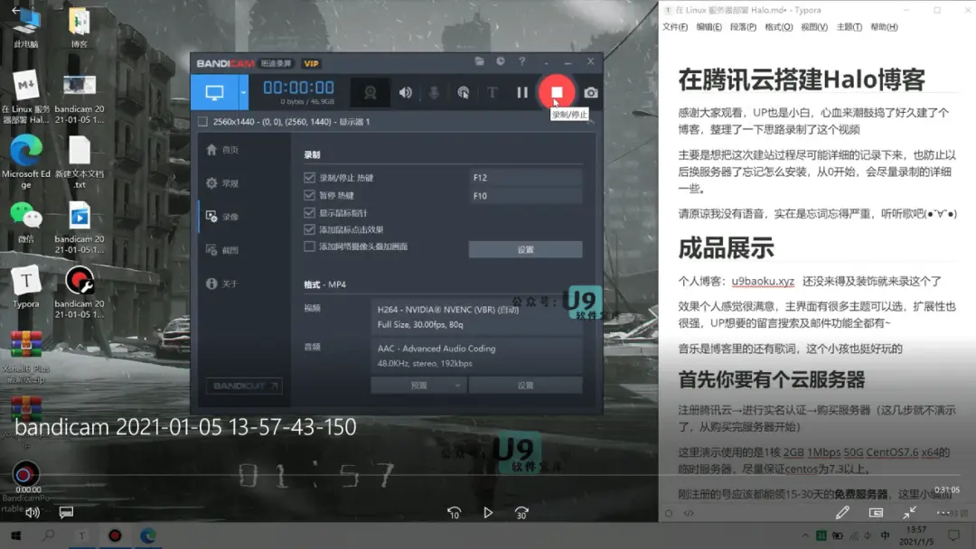Image resolution: width=976 pixels, height=549 pixels.
Task: Toggle the 添加鼠标点击效果 checkbox
Action: (309, 229)
